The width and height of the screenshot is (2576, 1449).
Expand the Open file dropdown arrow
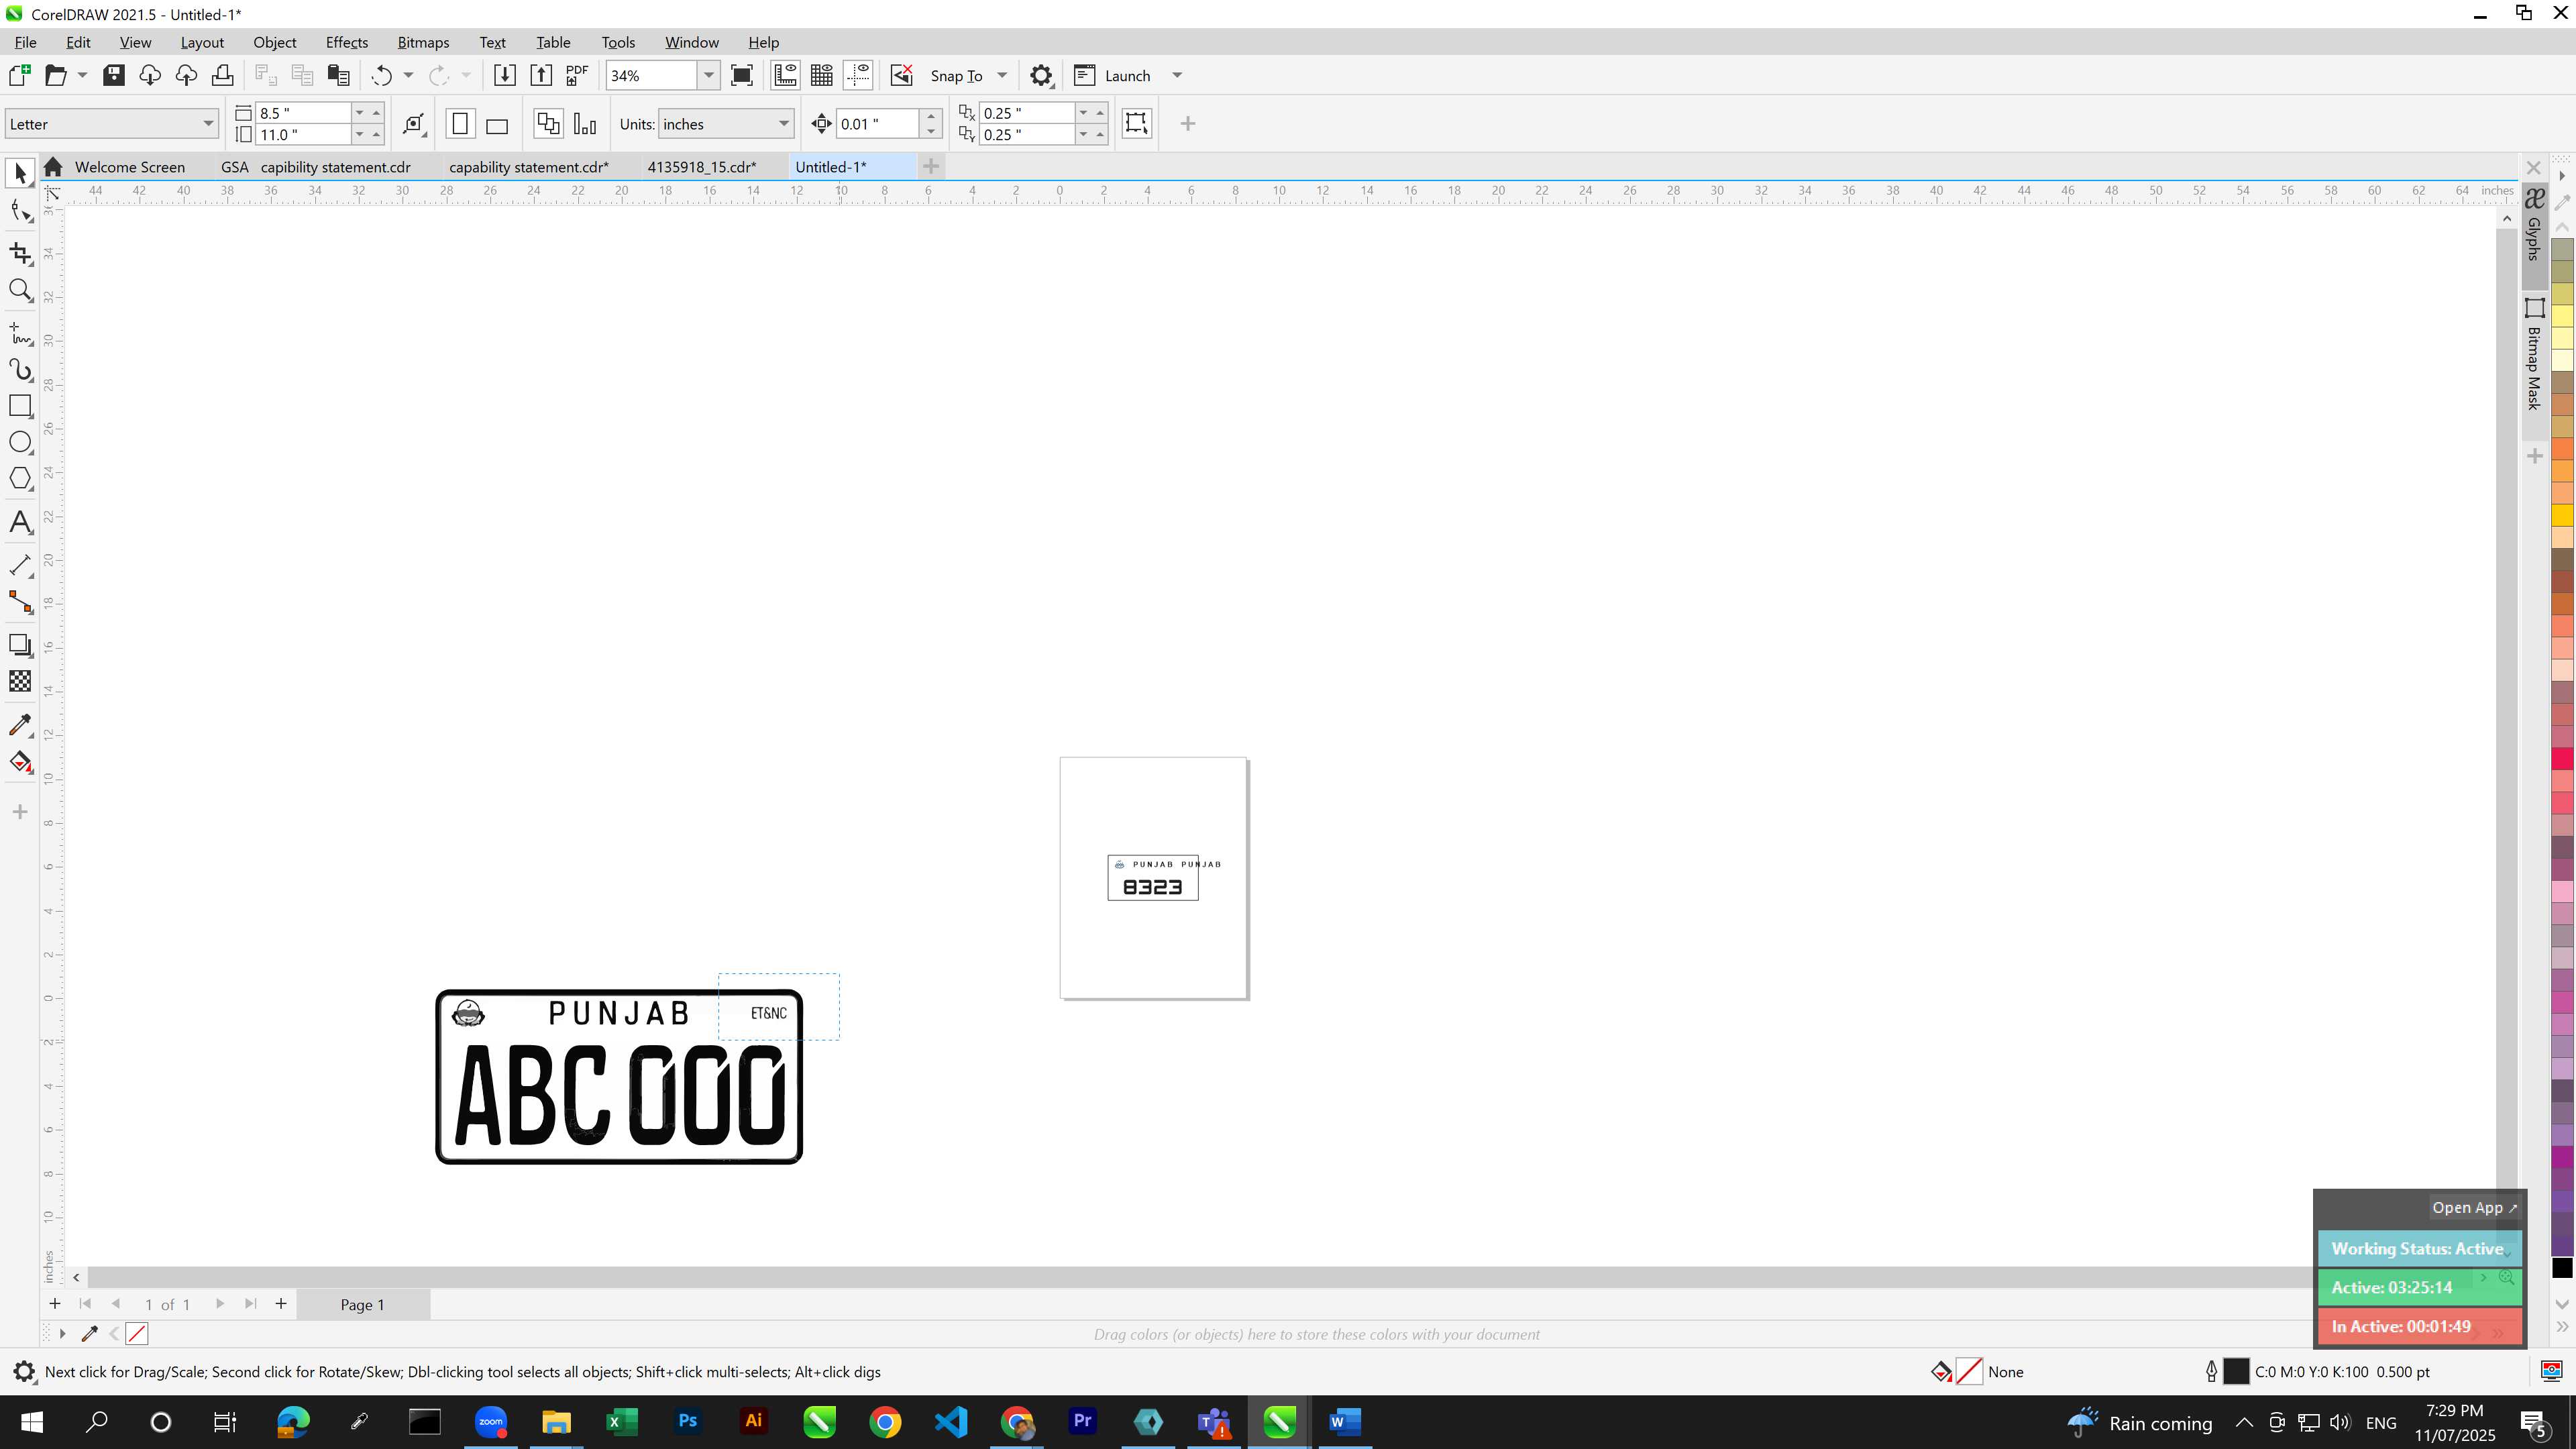(x=82, y=75)
